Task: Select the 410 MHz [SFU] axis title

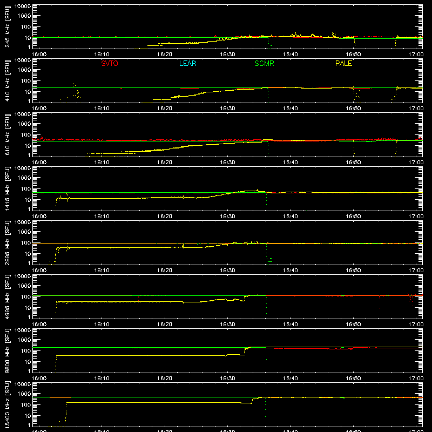Action: [7, 80]
